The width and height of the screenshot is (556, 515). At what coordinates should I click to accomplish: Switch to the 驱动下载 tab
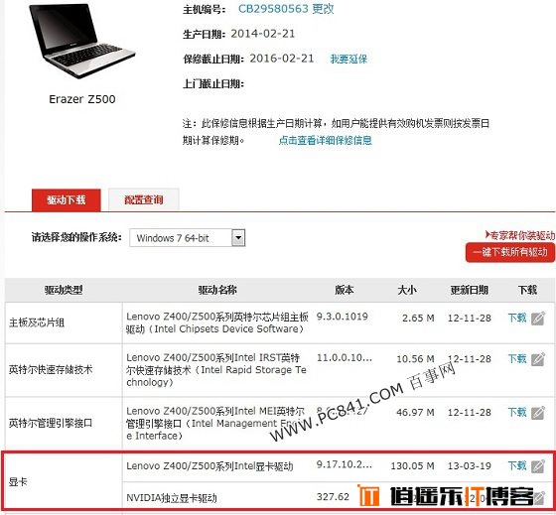[67, 199]
